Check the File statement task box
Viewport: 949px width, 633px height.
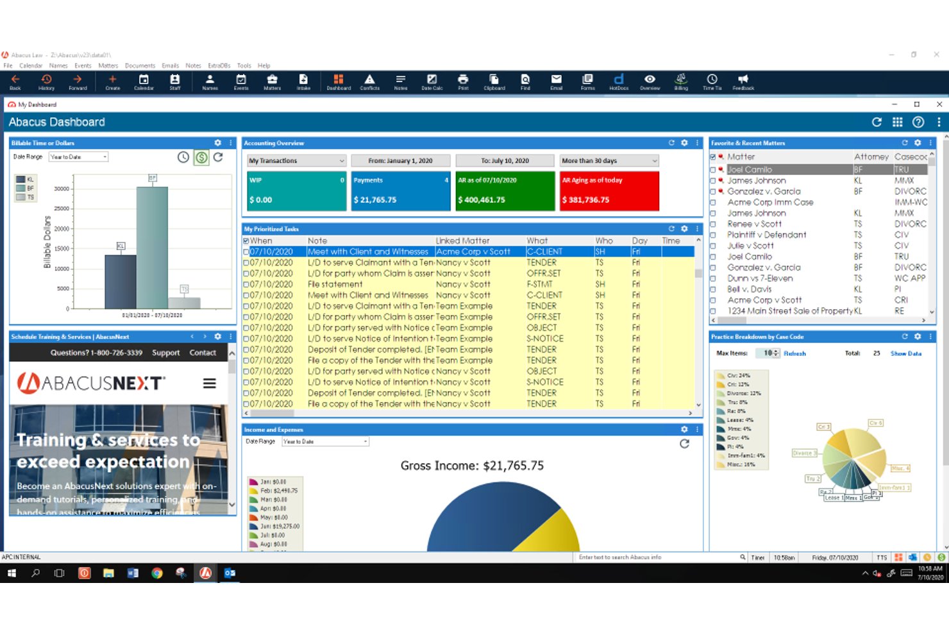[246, 285]
